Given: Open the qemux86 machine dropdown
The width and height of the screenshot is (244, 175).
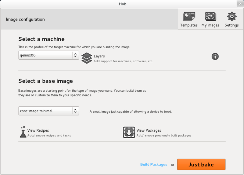Looking at the screenshot, I should point(45,55).
